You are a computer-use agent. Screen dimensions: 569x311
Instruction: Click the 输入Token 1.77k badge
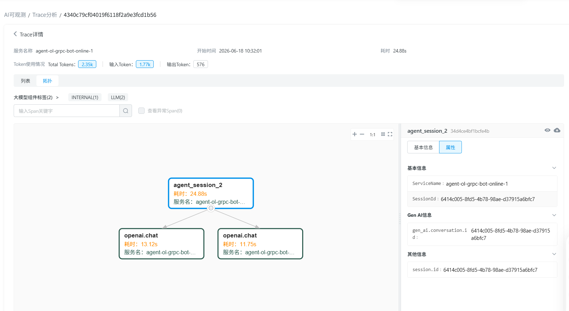[x=145, y=64]
